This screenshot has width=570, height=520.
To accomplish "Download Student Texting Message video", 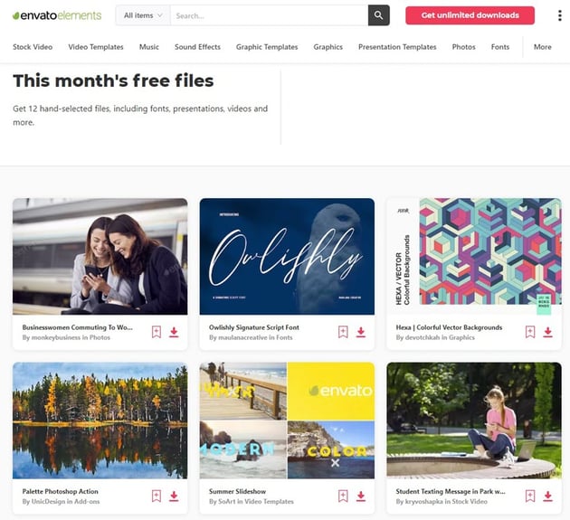I will 547,496.
